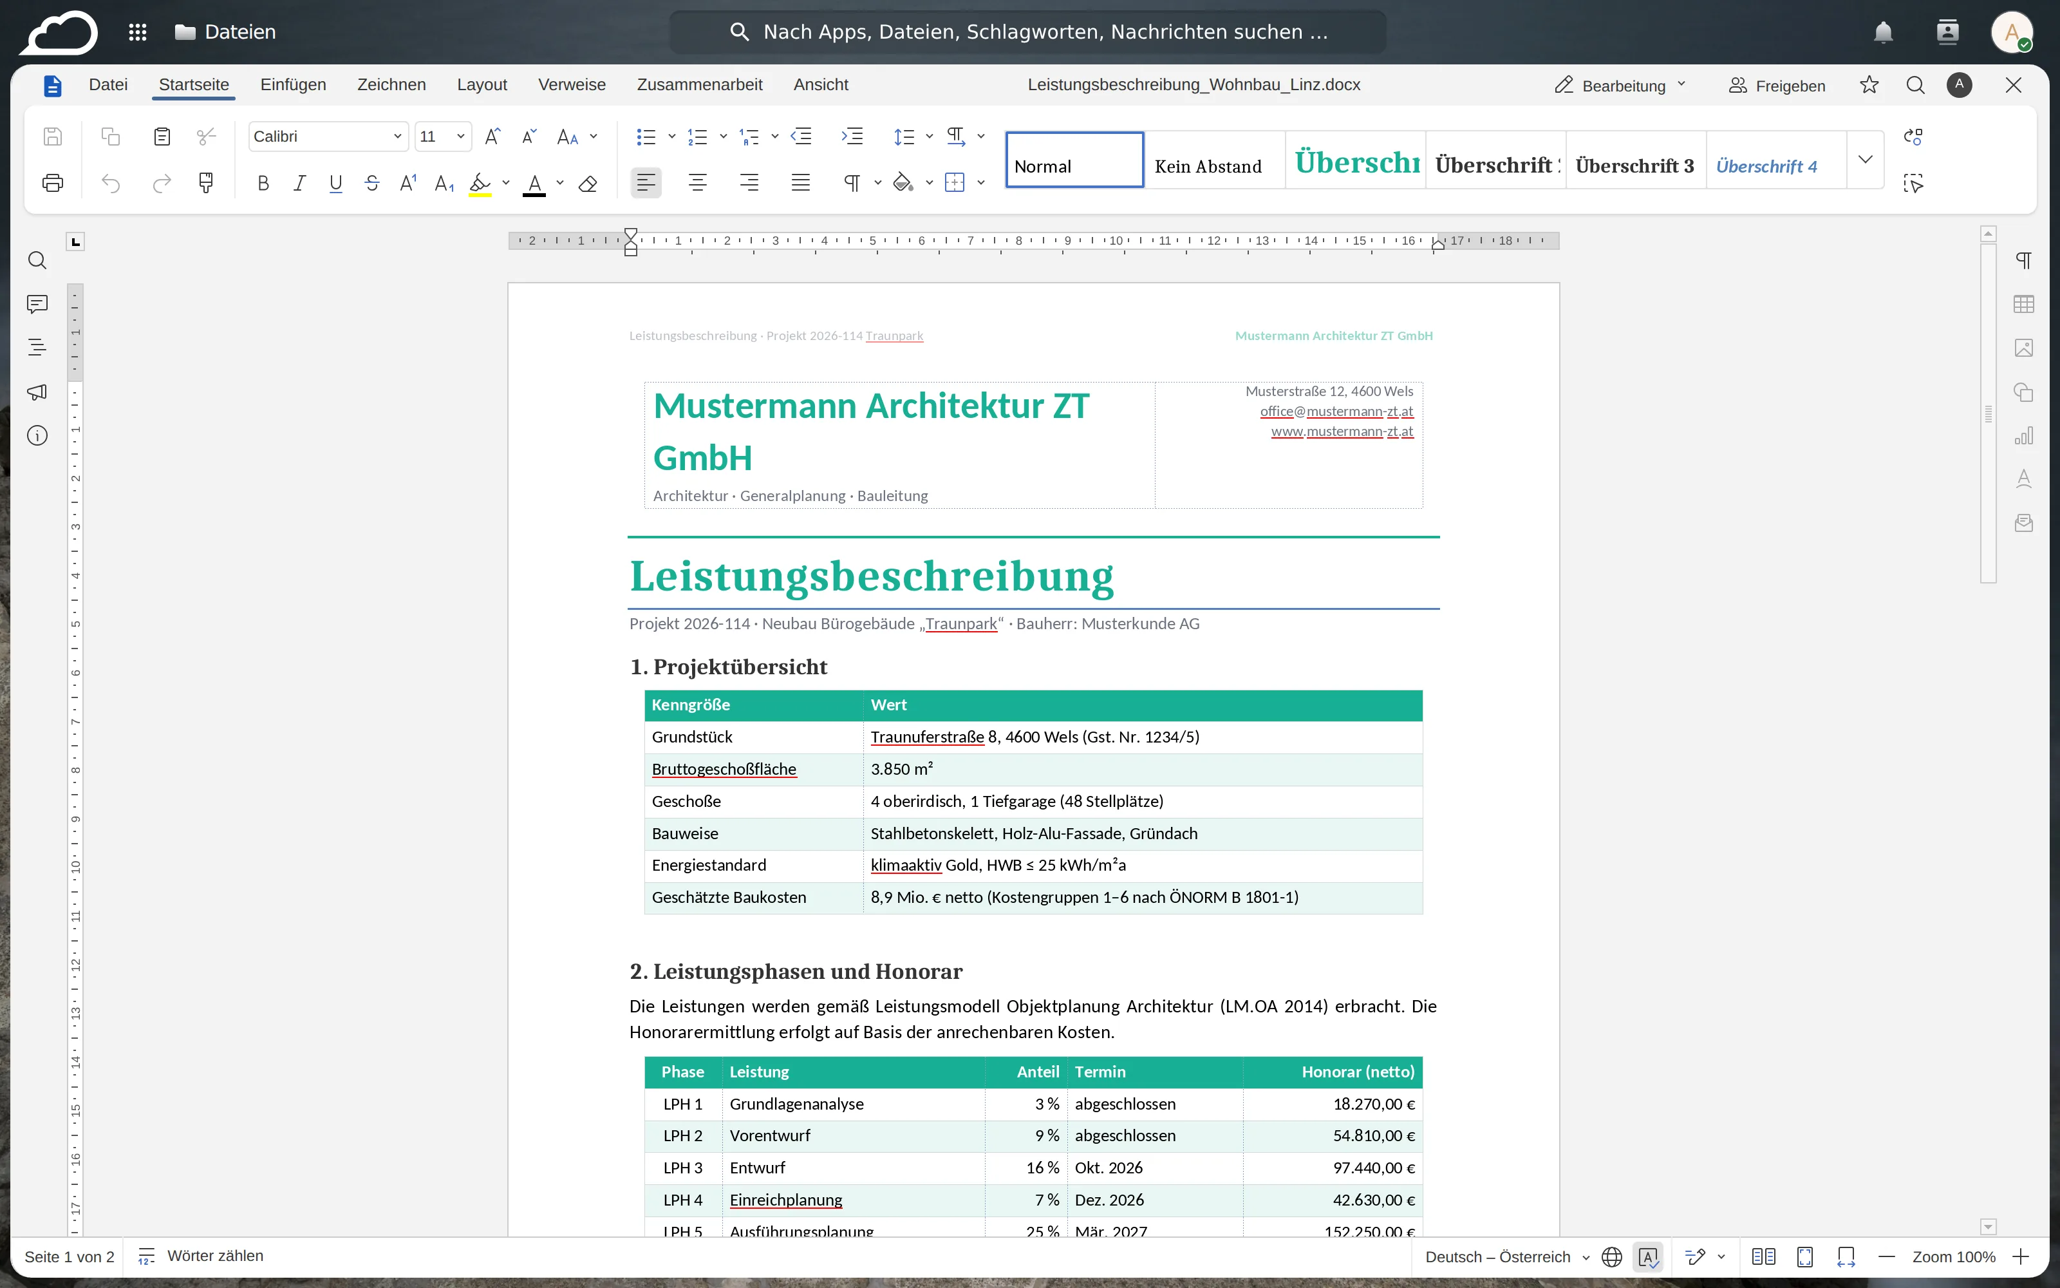Mark document as favorite star

[1869, 85]
